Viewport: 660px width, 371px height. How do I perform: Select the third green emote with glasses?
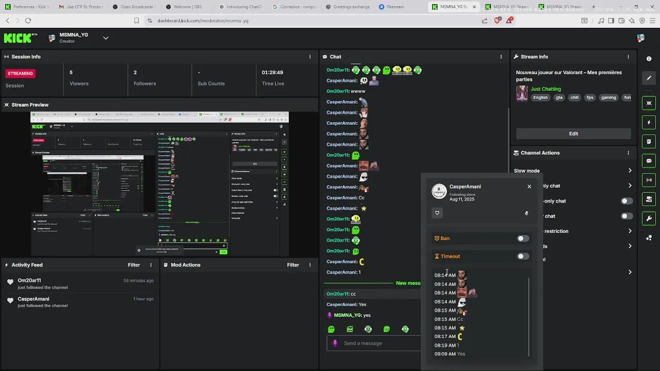(368, 329)
